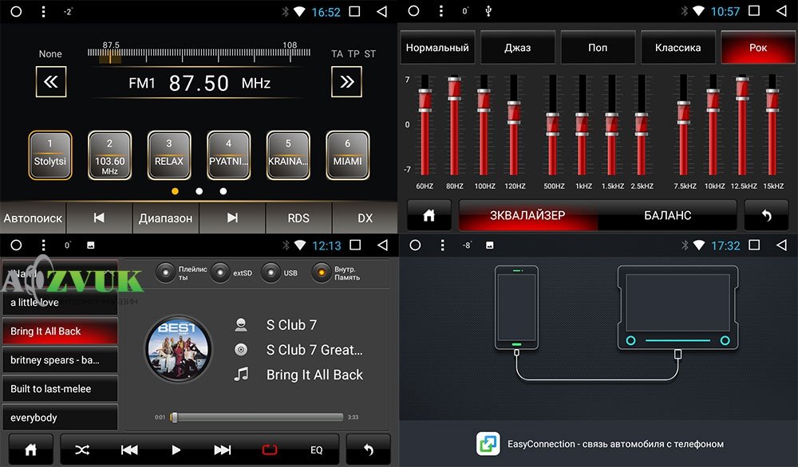Start Автопоиск auto search
The image size is (798, 467).
pyautogui.click(x=33, y=218)
